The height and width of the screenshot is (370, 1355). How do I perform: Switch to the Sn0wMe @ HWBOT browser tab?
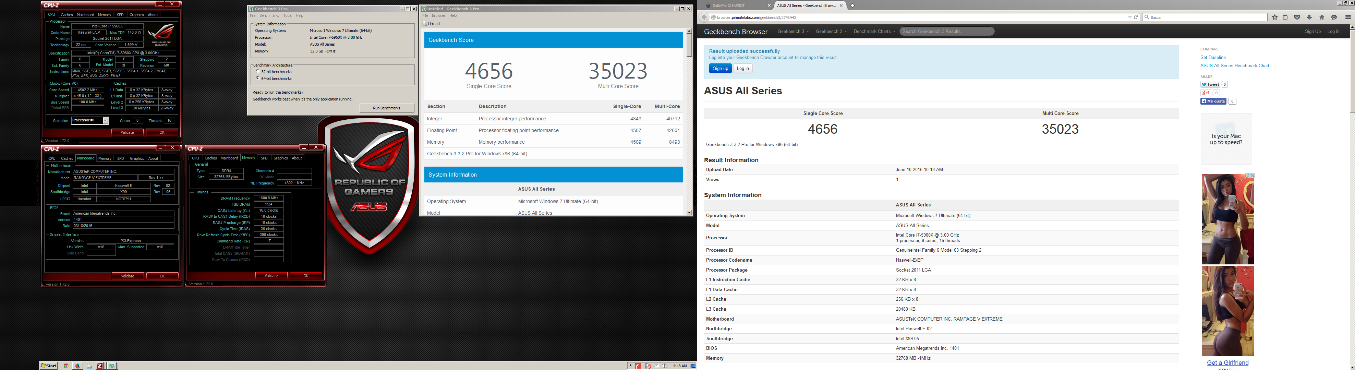point(736,6)
